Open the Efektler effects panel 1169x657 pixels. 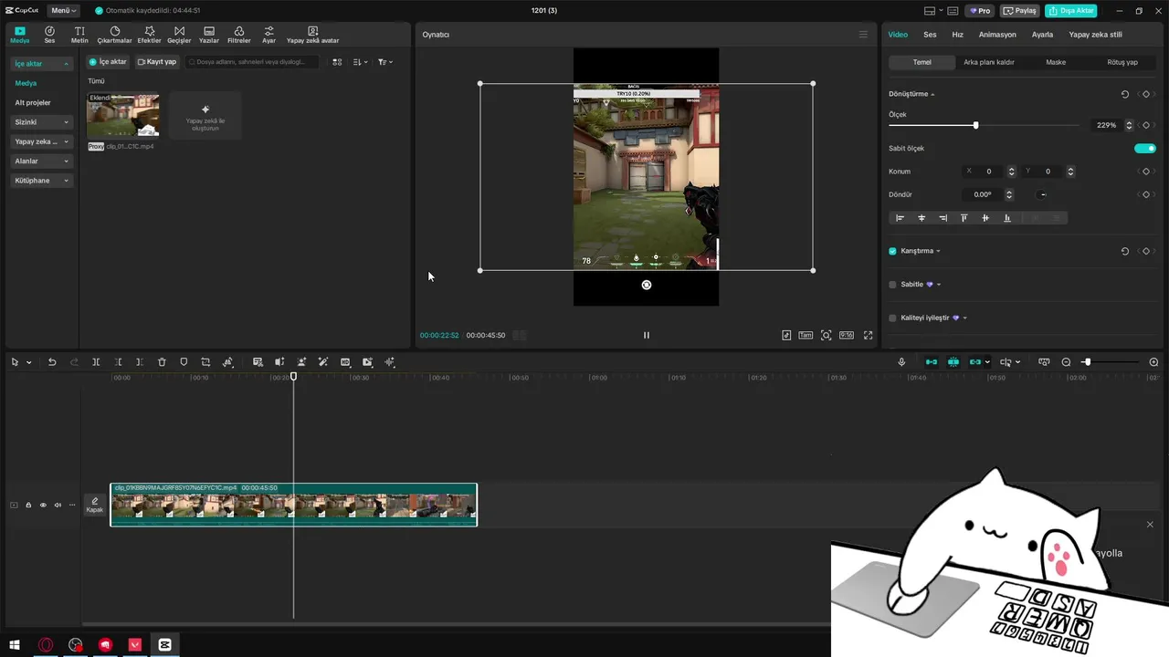[x=149, y=35]
